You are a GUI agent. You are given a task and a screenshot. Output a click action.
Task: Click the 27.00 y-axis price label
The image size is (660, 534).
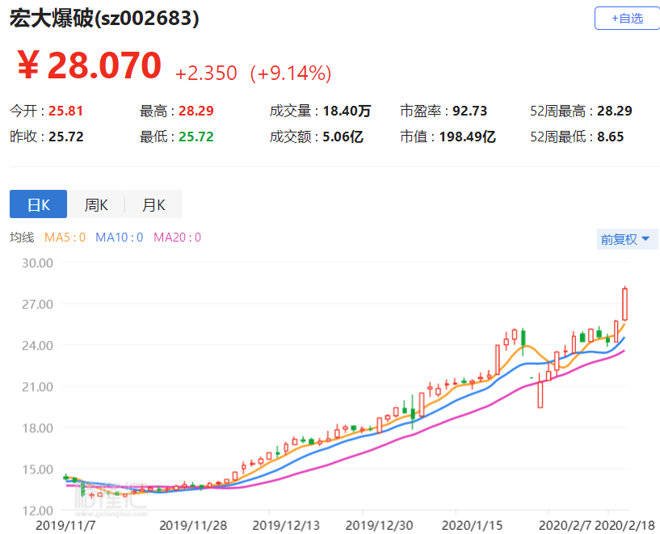(37, 305)
